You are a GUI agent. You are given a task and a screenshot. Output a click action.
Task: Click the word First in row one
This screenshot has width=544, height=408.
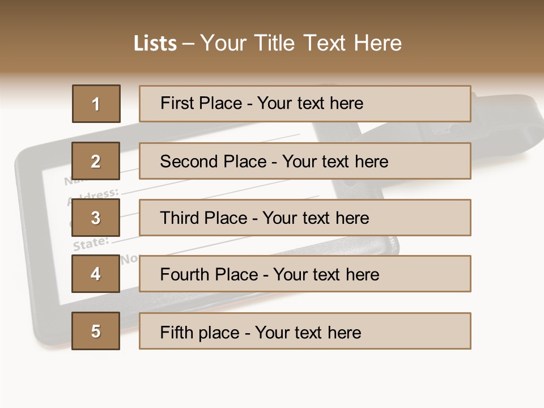[177, 103]
